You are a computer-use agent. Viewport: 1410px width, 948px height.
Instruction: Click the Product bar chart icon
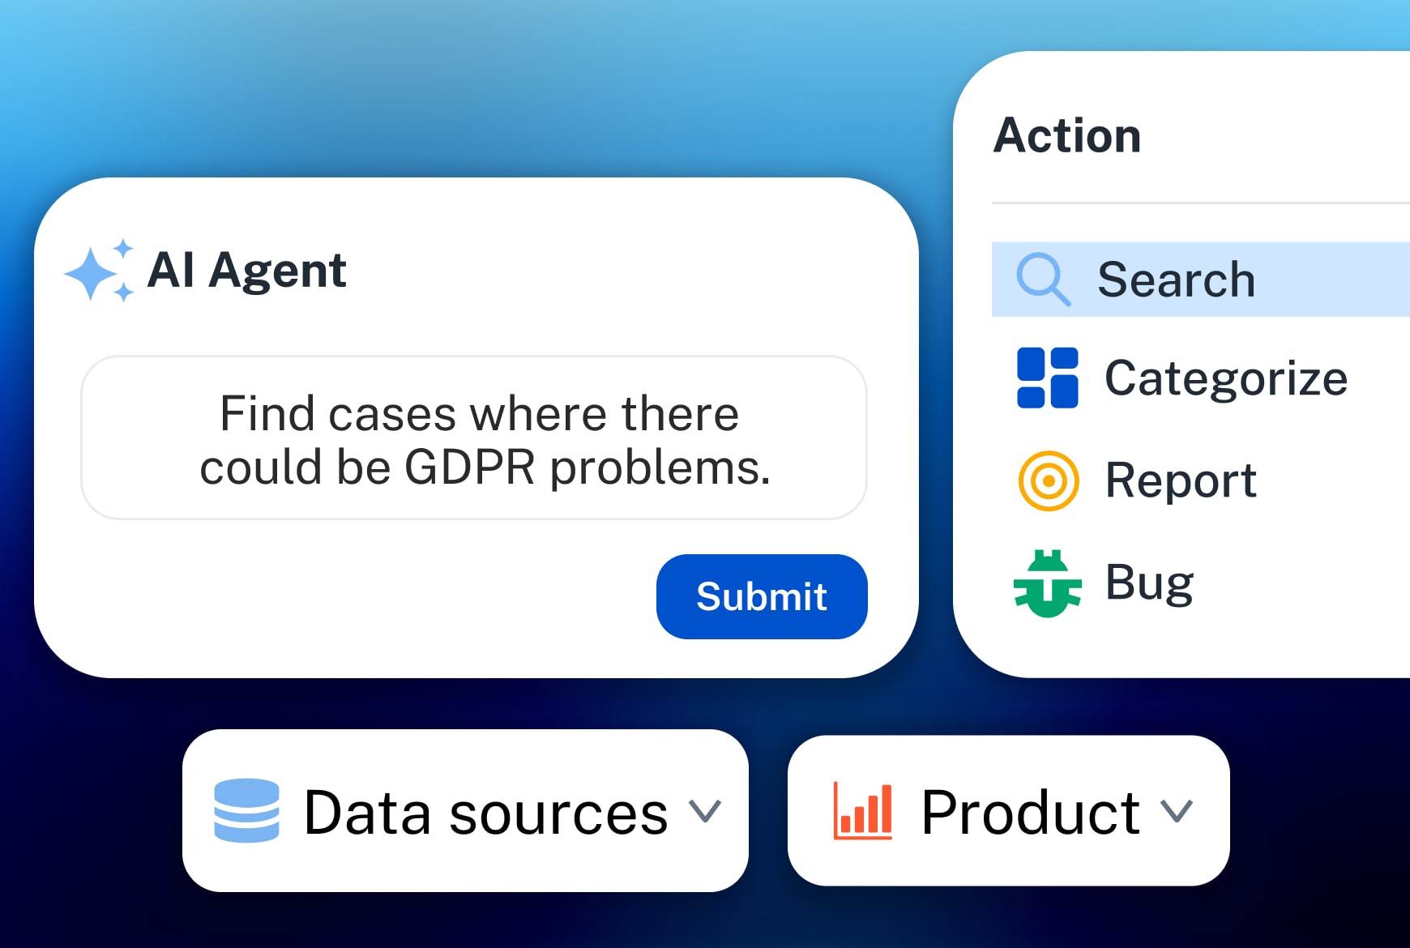click(863, 811)
